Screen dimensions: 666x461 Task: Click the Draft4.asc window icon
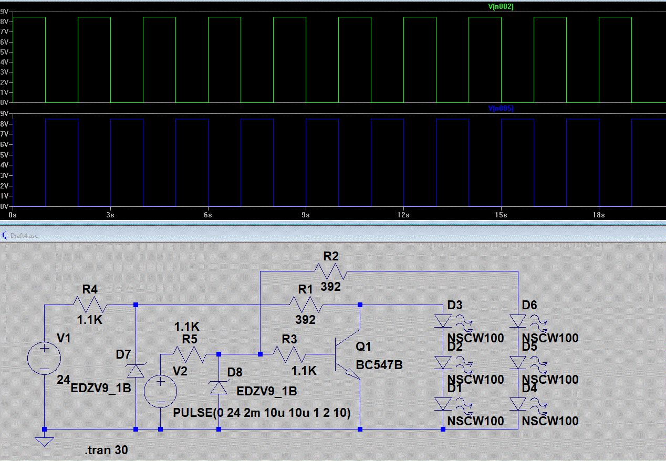click(x=5, y=235)
